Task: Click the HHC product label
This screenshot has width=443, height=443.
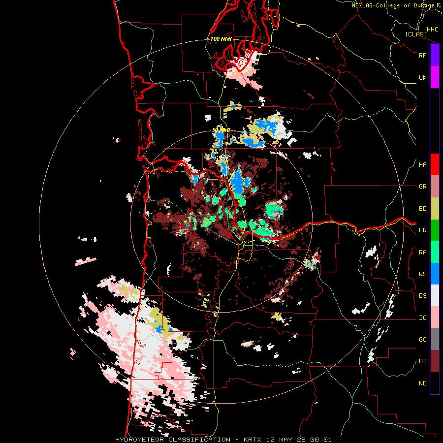Action: tap(432, 30)
